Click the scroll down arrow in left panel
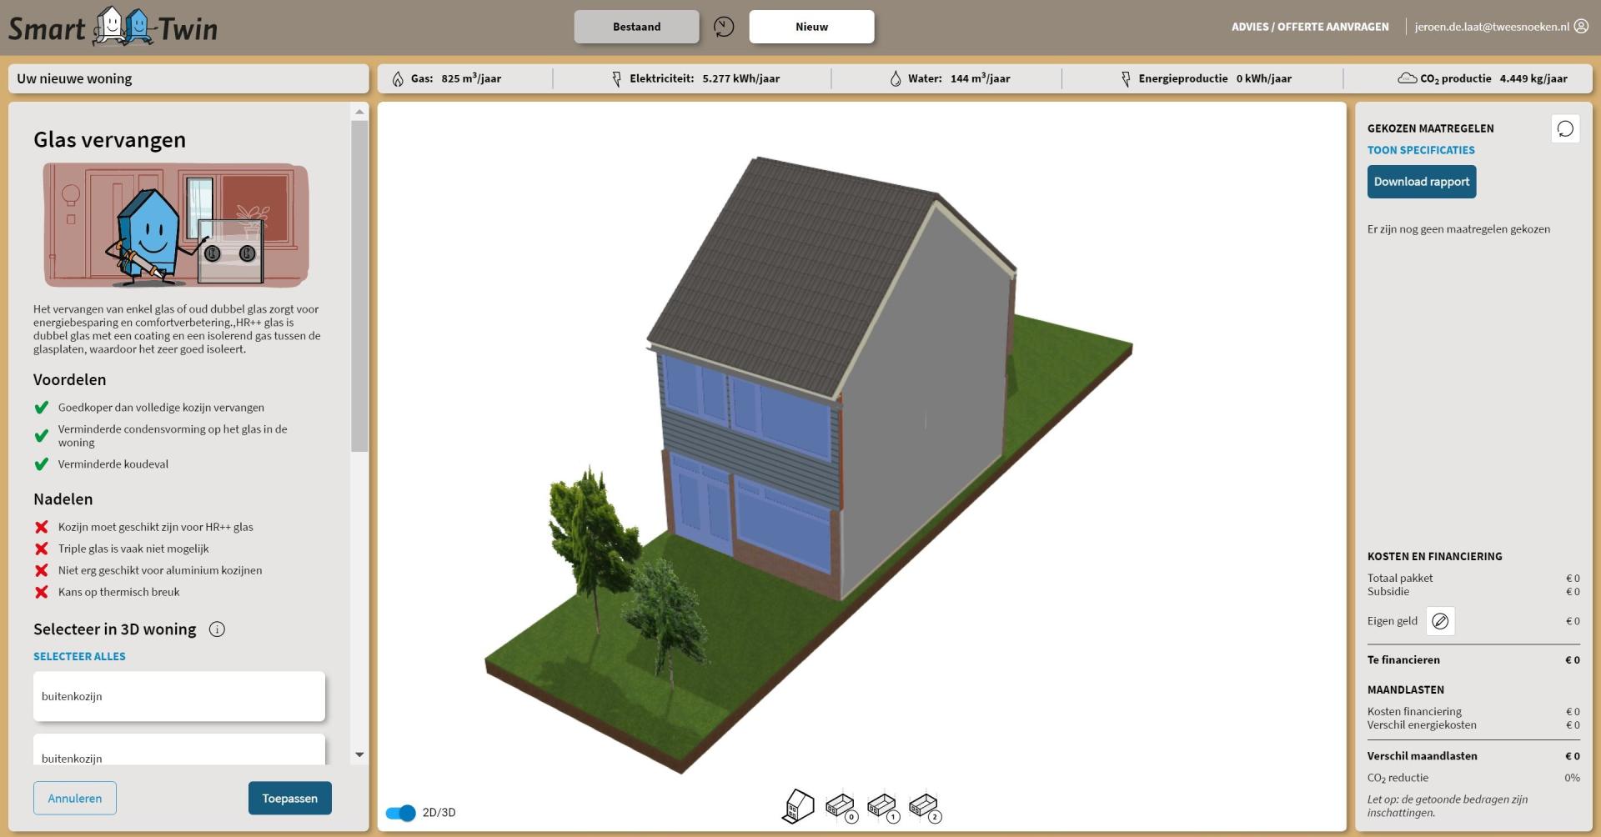The width and height of the screenshot is (1601, 837). [x=359, y=755]
